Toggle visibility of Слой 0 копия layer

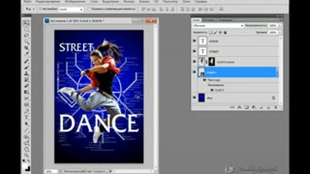coord(194,62)
